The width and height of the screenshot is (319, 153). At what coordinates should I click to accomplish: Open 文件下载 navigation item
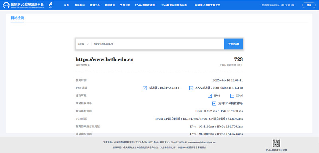[125, 5]
